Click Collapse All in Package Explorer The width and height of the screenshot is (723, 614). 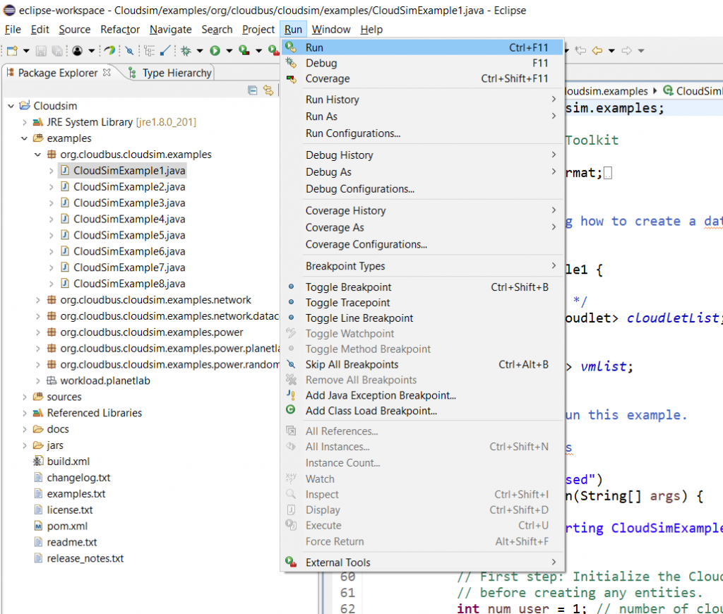coord(252,90)
